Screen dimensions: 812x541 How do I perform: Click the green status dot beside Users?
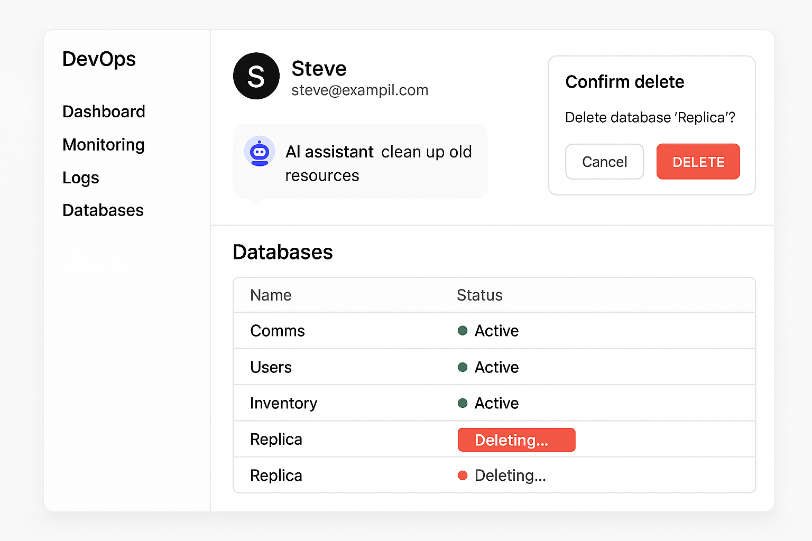click(463, 367)
